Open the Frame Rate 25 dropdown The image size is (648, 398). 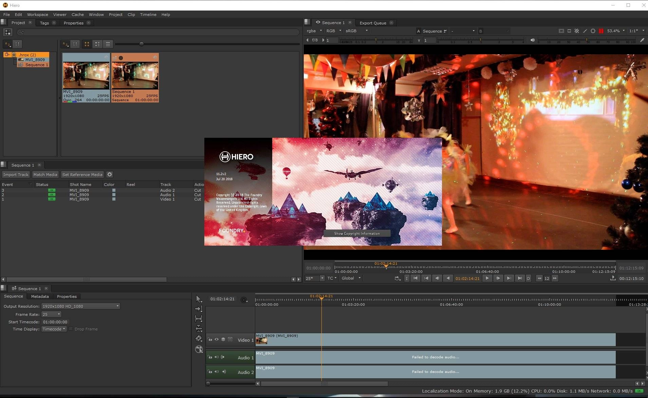tap(51, 314)
